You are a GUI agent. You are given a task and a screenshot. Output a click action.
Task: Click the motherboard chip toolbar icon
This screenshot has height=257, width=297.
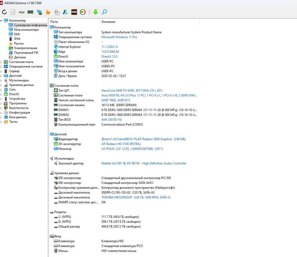pyautogui.click(x=22, y=12)
